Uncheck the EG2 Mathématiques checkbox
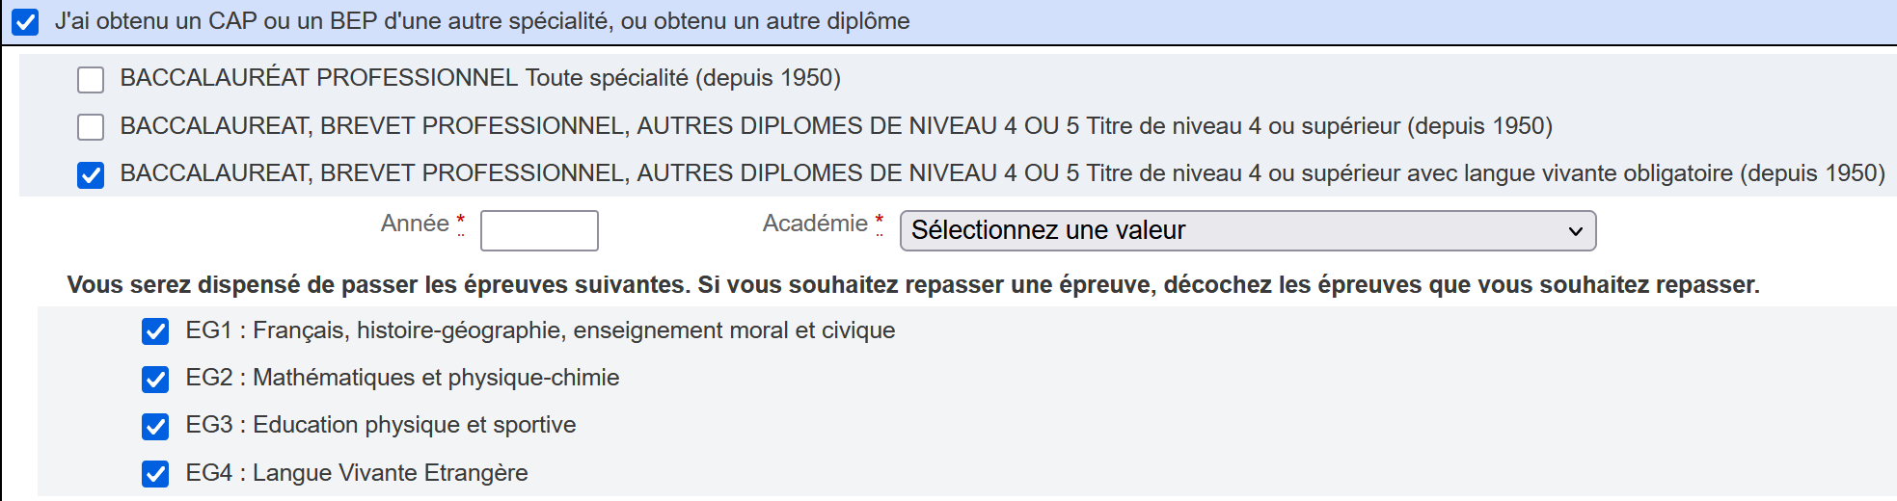The image size is (1897, 501). pos(155,379)
